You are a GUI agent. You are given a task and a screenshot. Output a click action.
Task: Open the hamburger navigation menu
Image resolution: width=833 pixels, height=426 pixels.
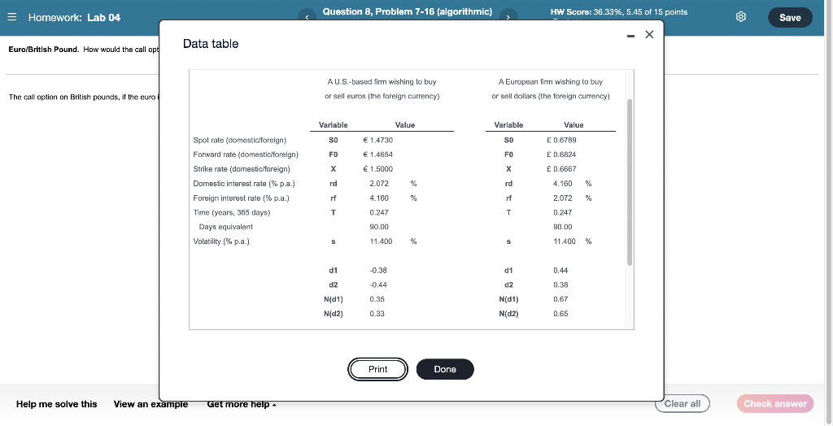click(11, 17)
